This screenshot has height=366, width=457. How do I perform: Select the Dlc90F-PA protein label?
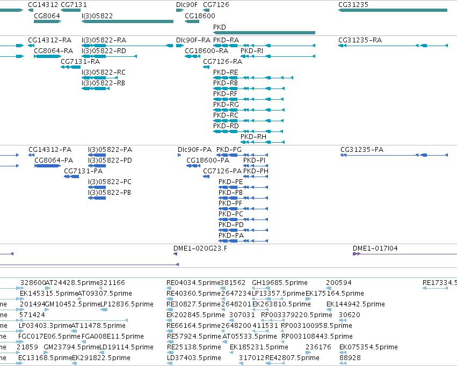[x=194, y=149]
